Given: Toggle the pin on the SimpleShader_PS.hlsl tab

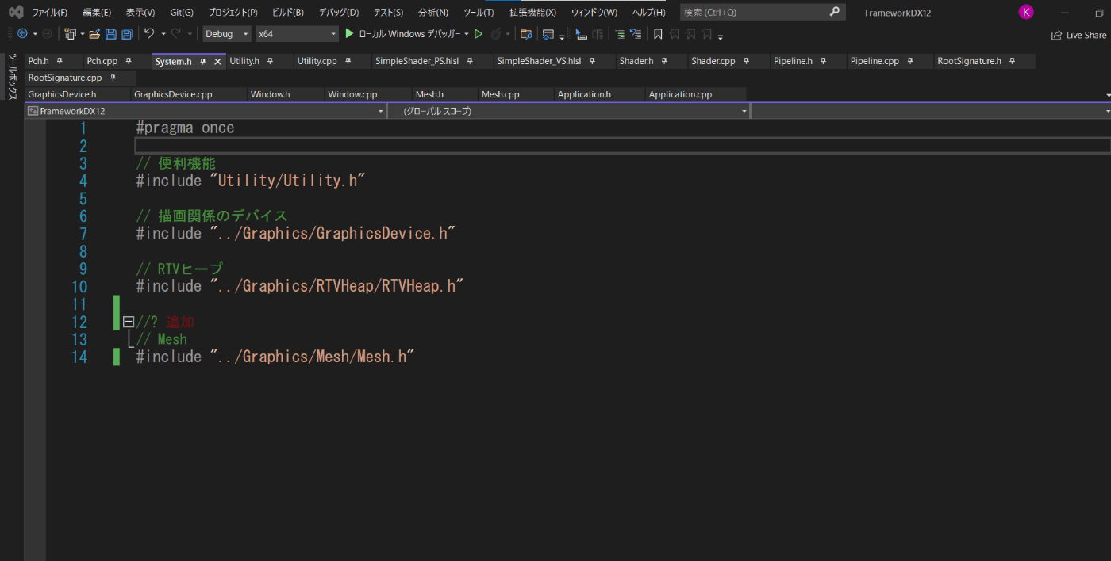Looking at the screenshot, I should (470, 61).
